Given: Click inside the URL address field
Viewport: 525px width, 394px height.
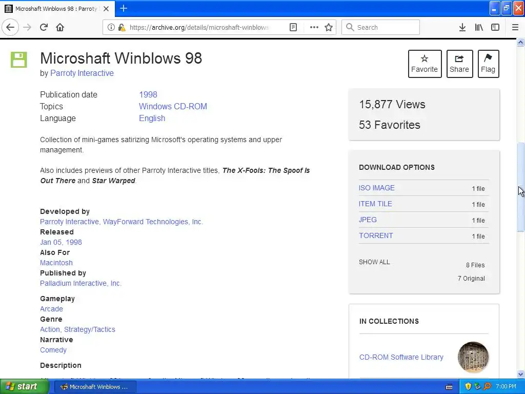Looking at the screenshot, I should 199,27.
